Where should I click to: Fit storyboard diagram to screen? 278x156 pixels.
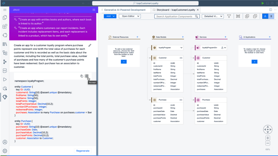(x=238, y=16)
